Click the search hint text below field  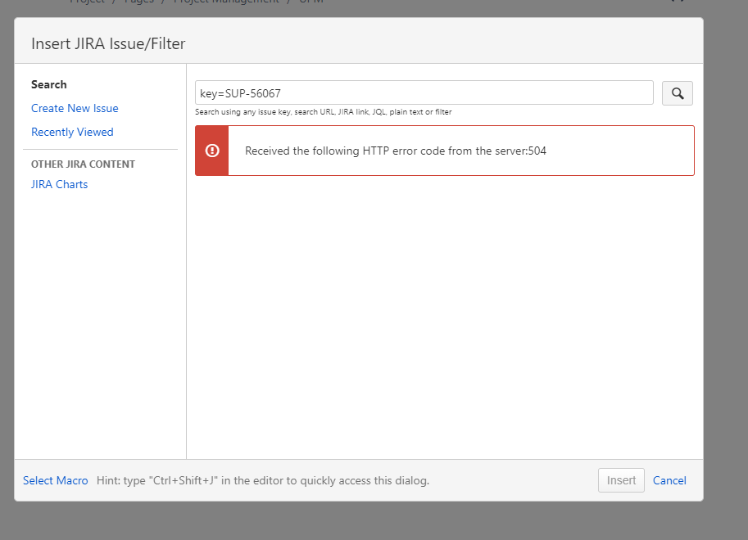(323, 112)
